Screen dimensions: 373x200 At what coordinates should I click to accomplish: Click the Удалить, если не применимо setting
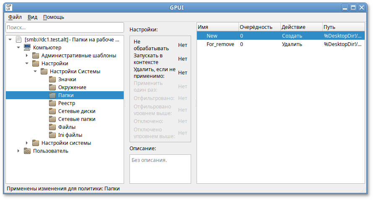[154, 73]
